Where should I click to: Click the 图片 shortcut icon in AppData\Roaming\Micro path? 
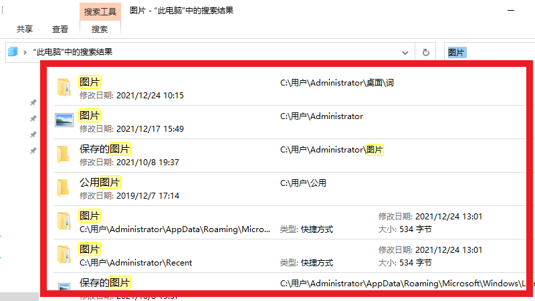click(x=64, y=221)
